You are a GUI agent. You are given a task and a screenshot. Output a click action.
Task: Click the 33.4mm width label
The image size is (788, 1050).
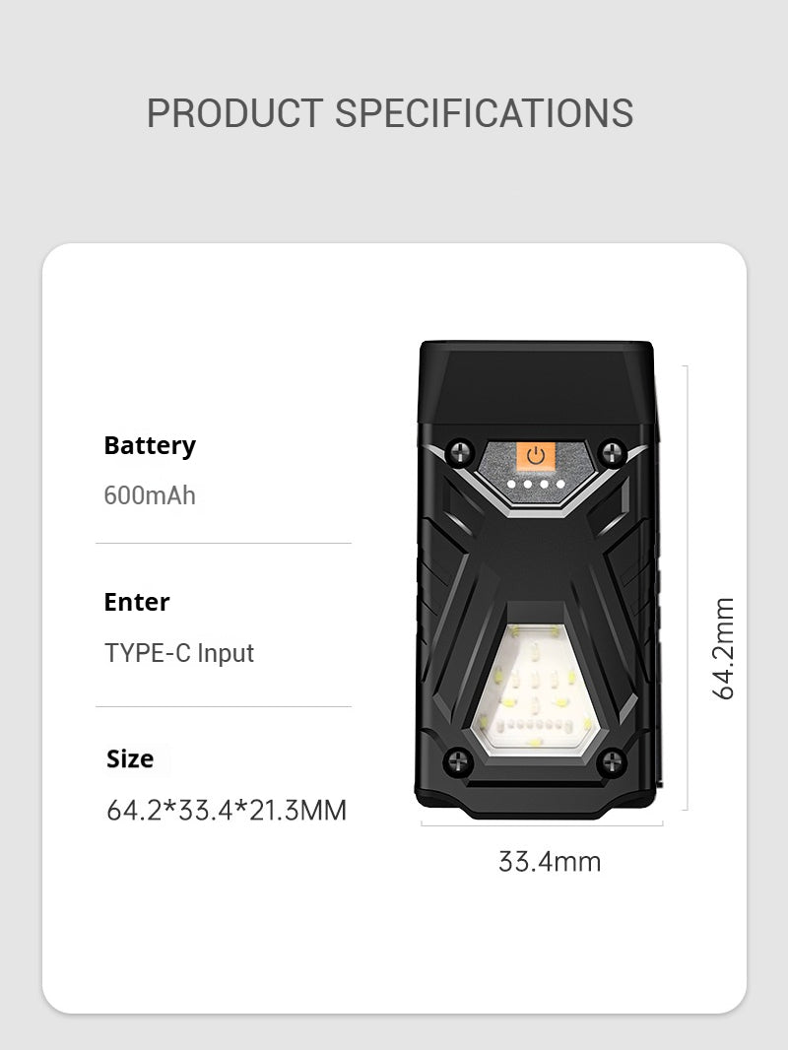[549, 862]
